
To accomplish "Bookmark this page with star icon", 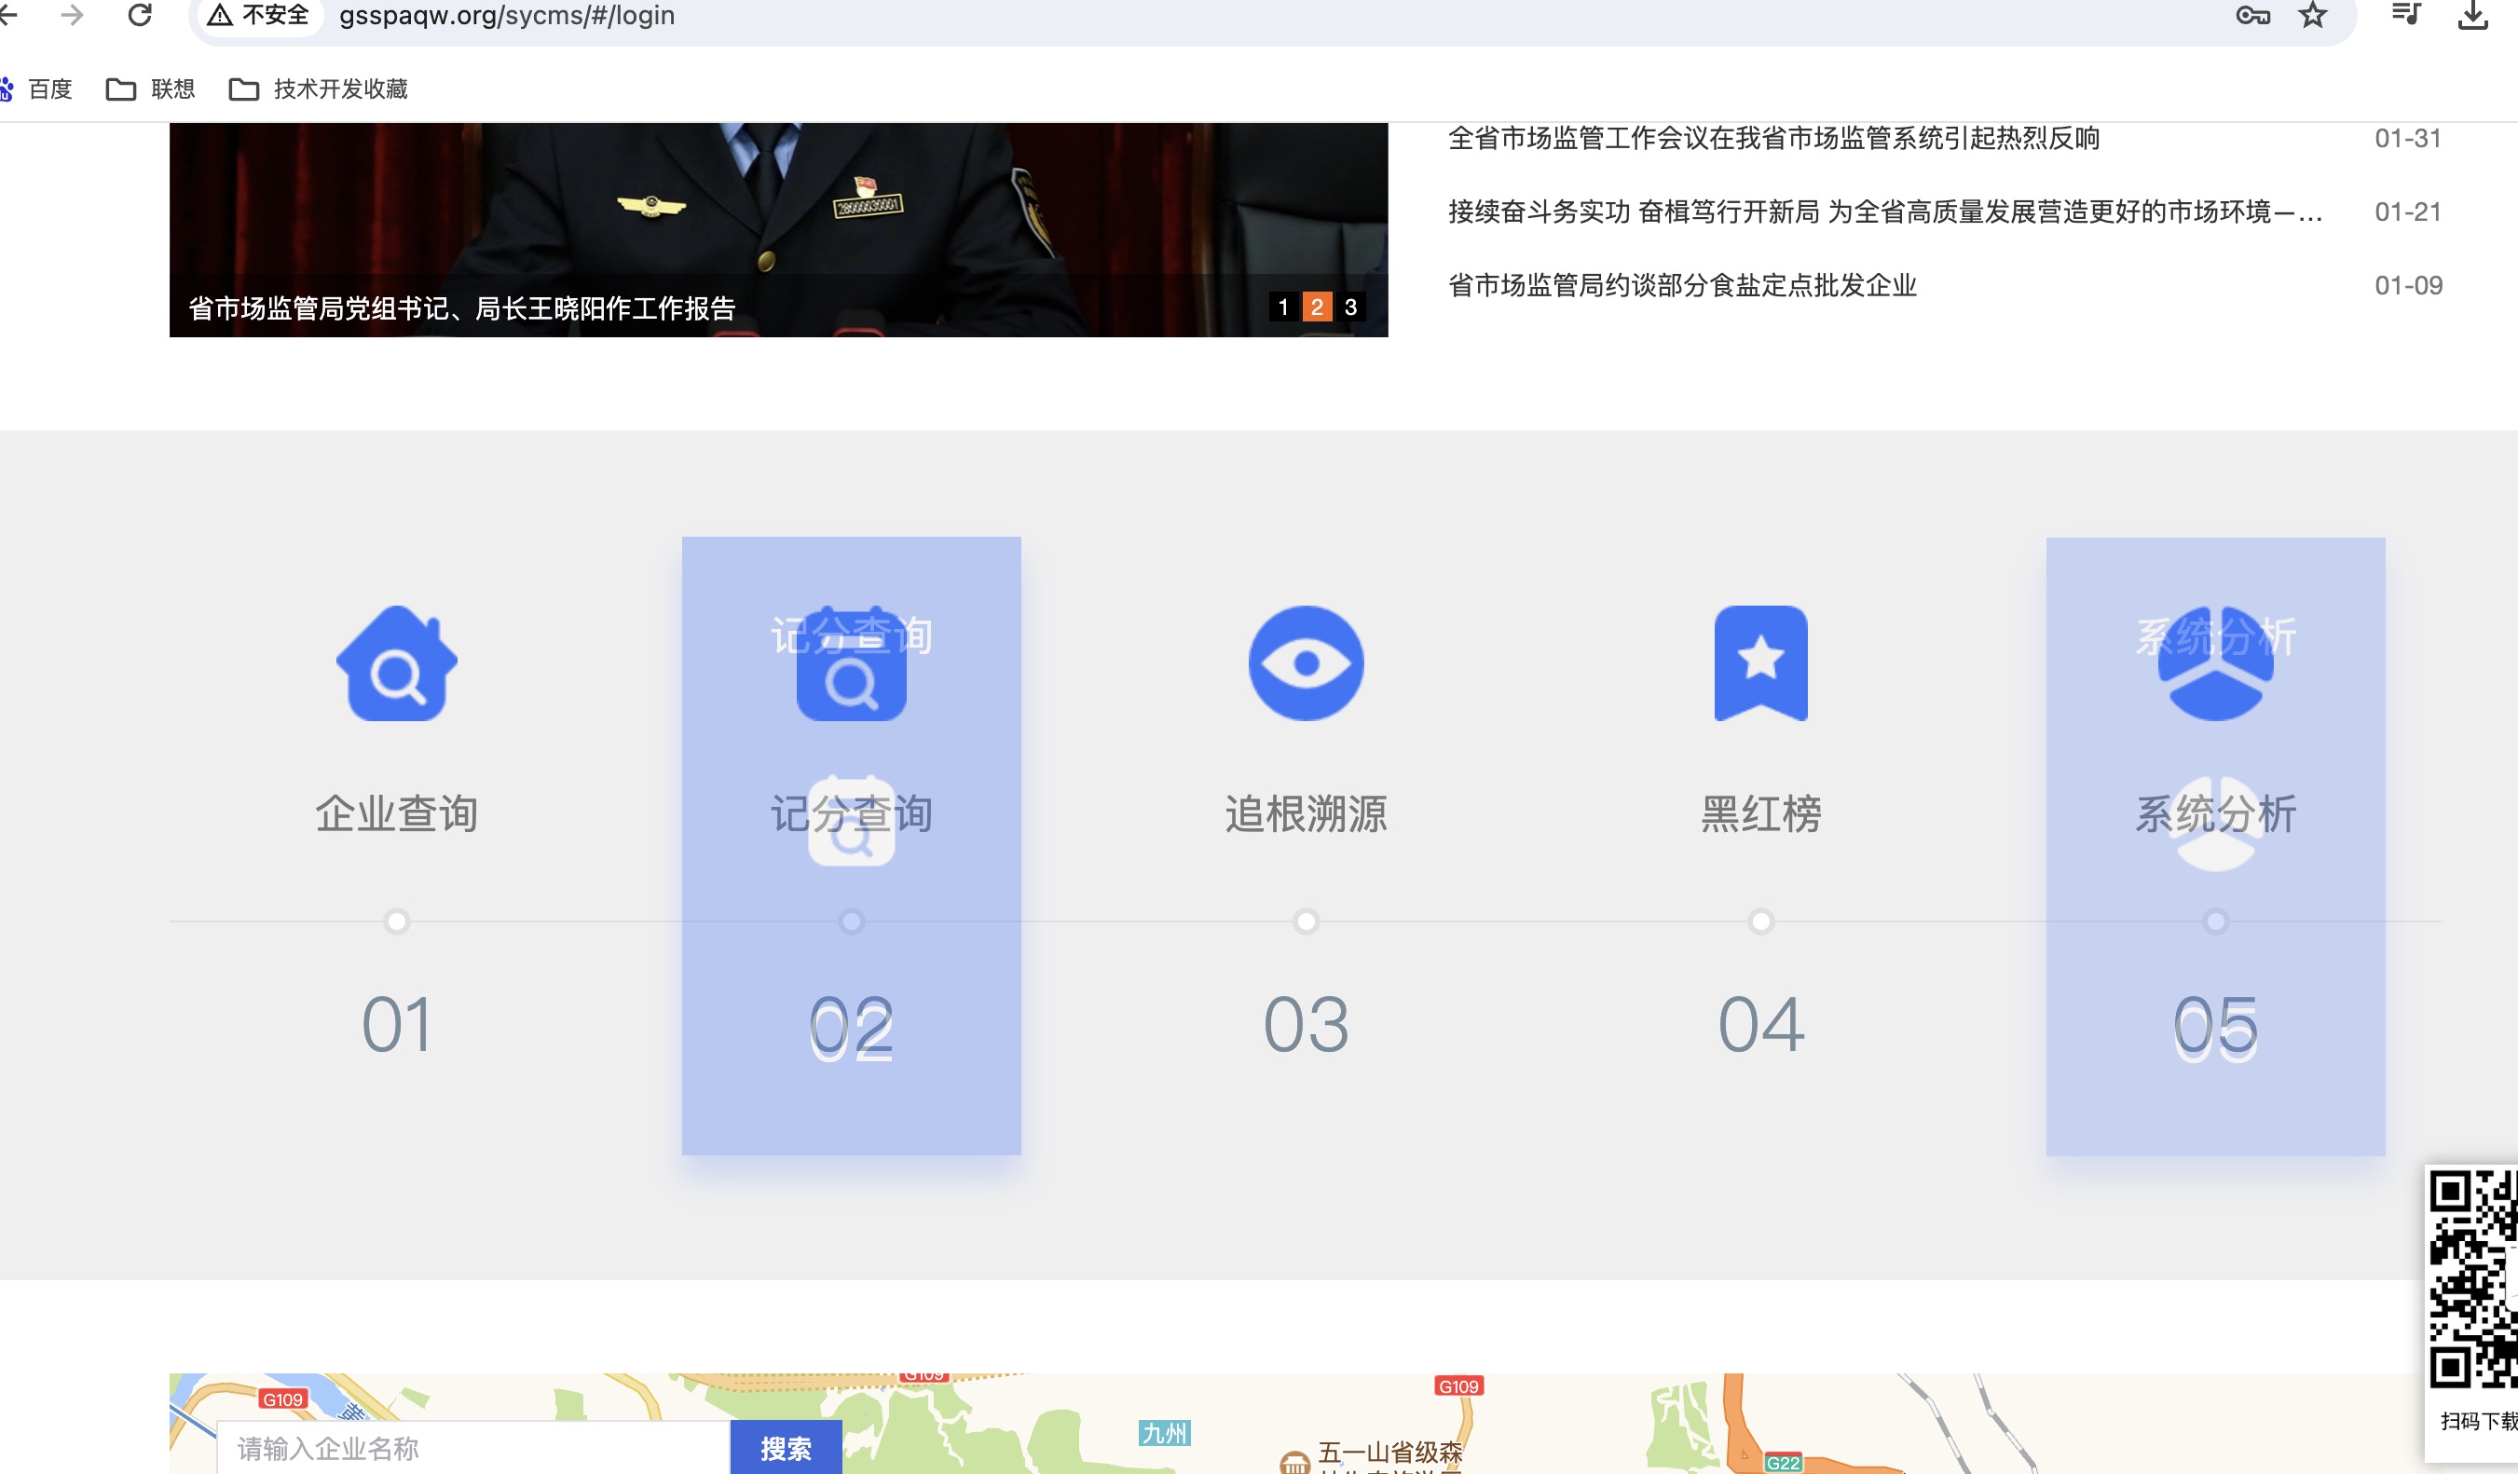I will pyautogui.click(x=2313, y=15).
